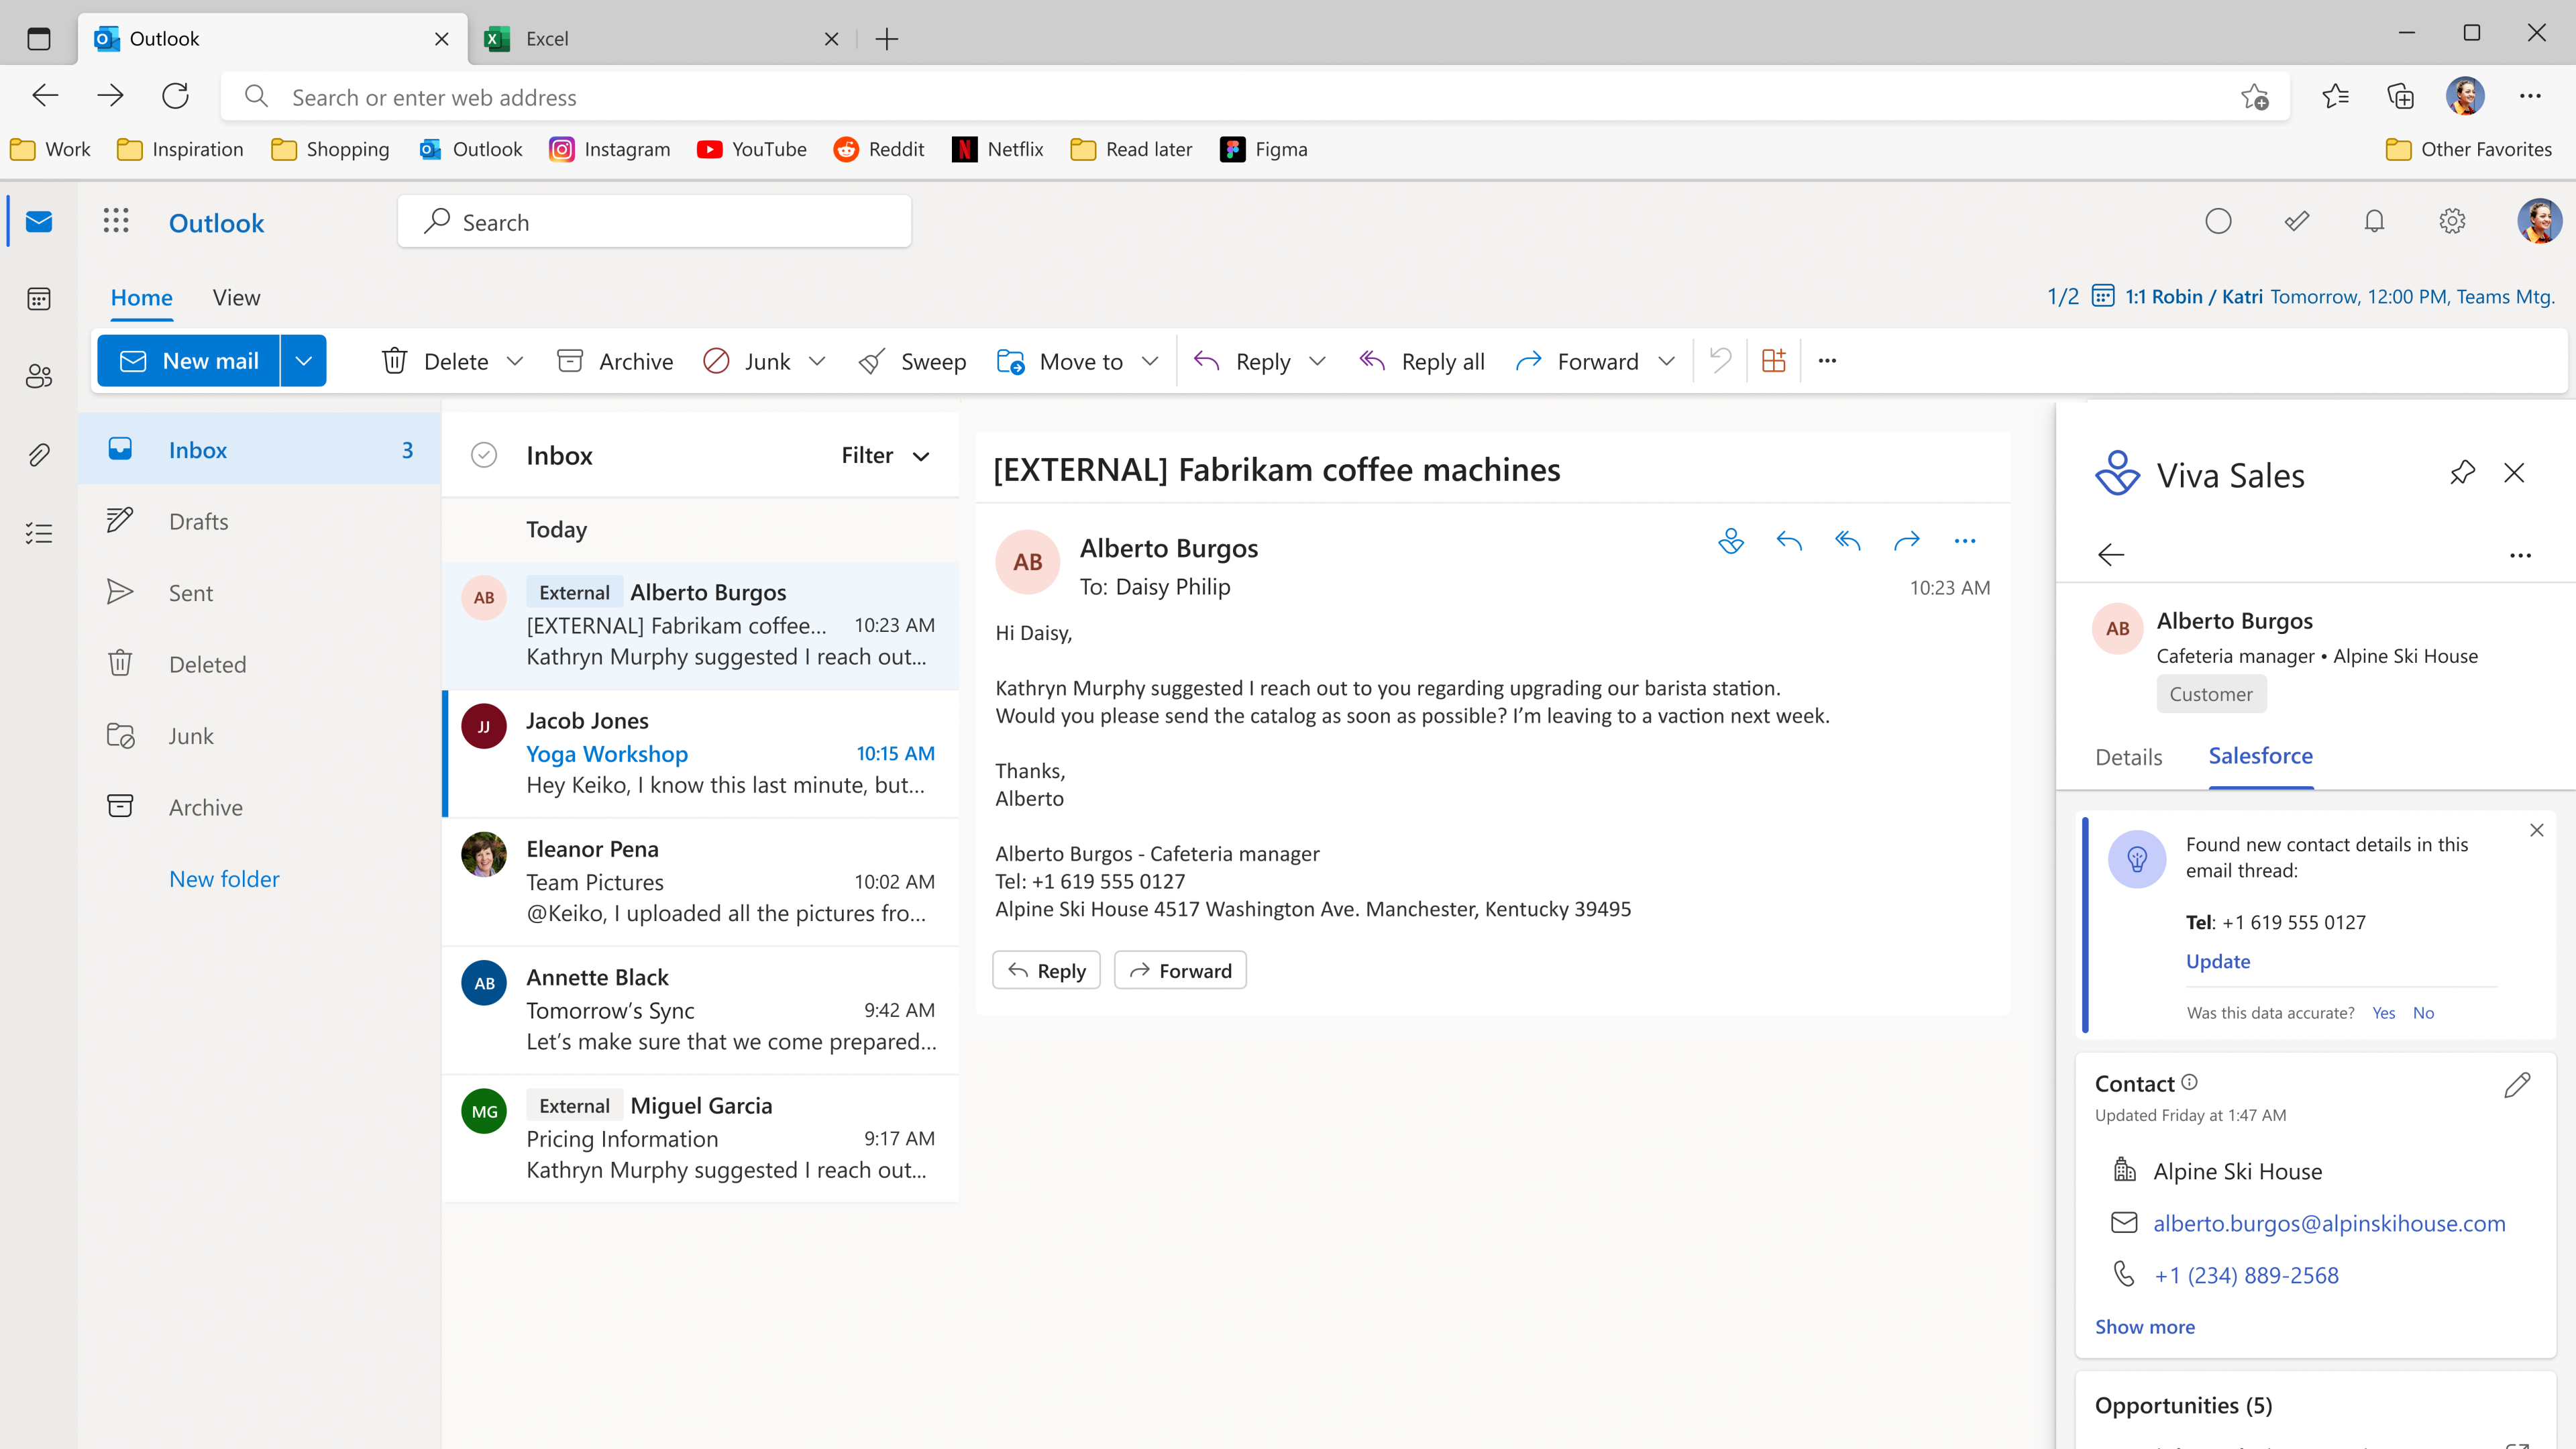Click Update link for new phone number
The width and height of the screenshot is (2576, 1449).
pyautogui.click(x=2217, y=961)
